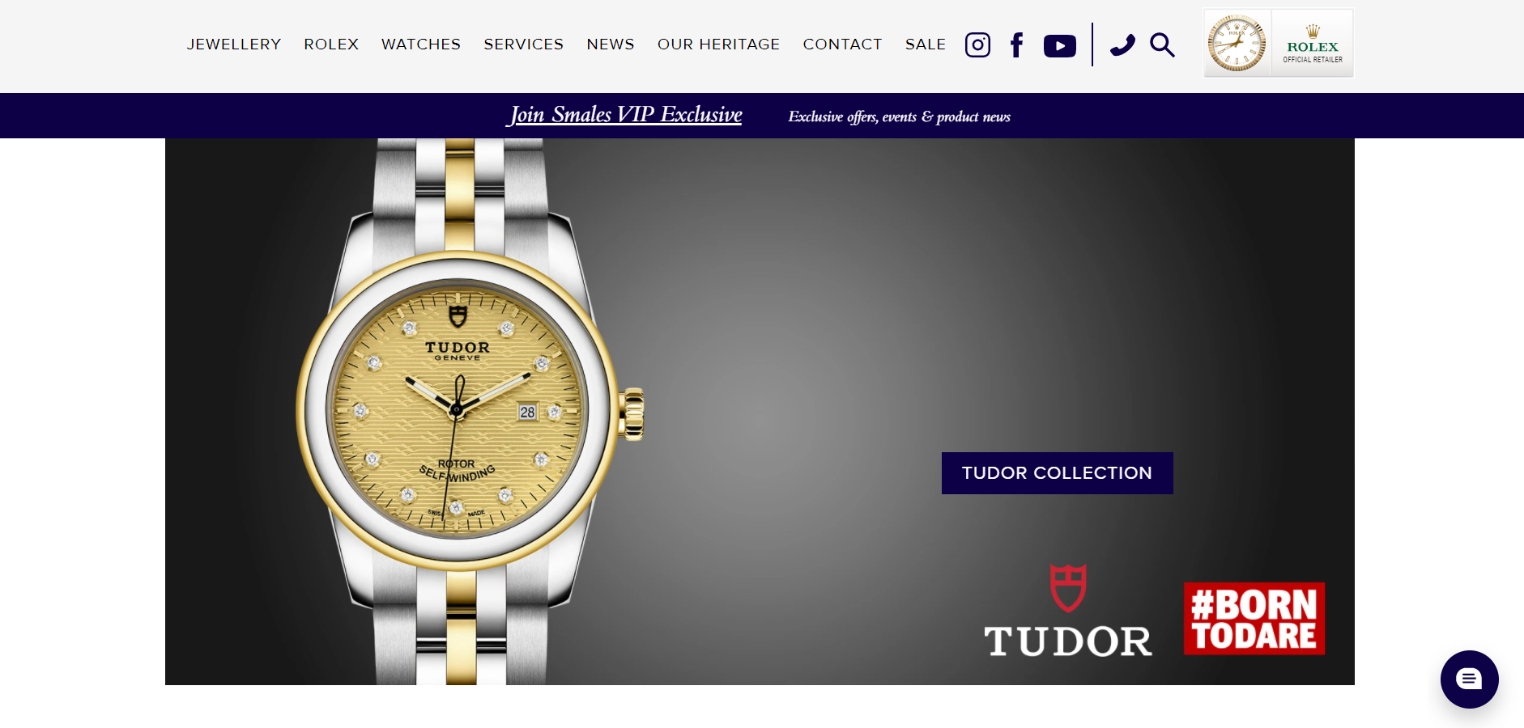Image resolution: width=1524 pixels, height=728 pixels.
Task: Open the Instagram social icon
Action: pos(977,44)
